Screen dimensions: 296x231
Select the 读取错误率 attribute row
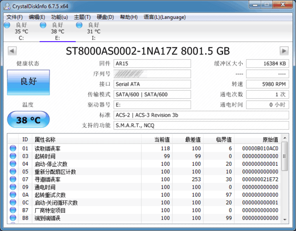tap(144, 148)
